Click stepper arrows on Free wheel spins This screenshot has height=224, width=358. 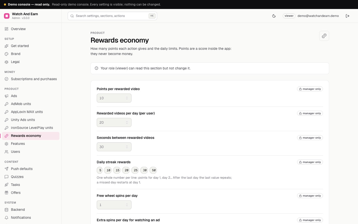tap(127, 205)
